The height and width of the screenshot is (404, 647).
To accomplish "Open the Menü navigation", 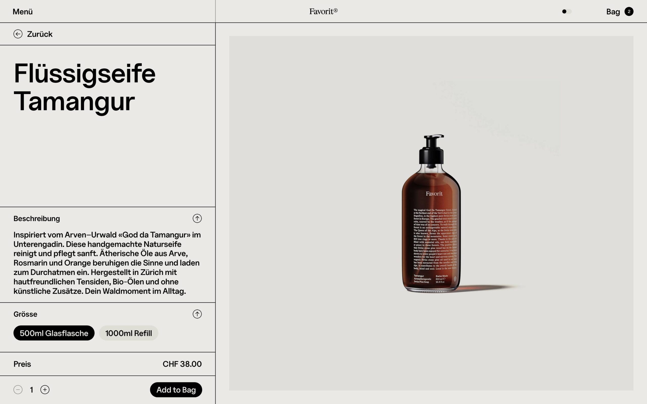I will click(x=23, y=12).
